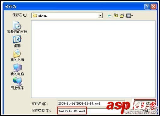The height and width of the screenshot is (116, 160).
Task: Open My Recent Documents (我最近的文档)
Action: pos(17,27)
